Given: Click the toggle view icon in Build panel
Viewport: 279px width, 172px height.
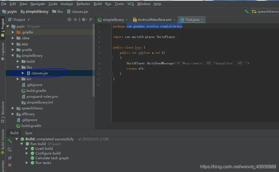Looking at the screenshot, I should [x=10, y=149].
